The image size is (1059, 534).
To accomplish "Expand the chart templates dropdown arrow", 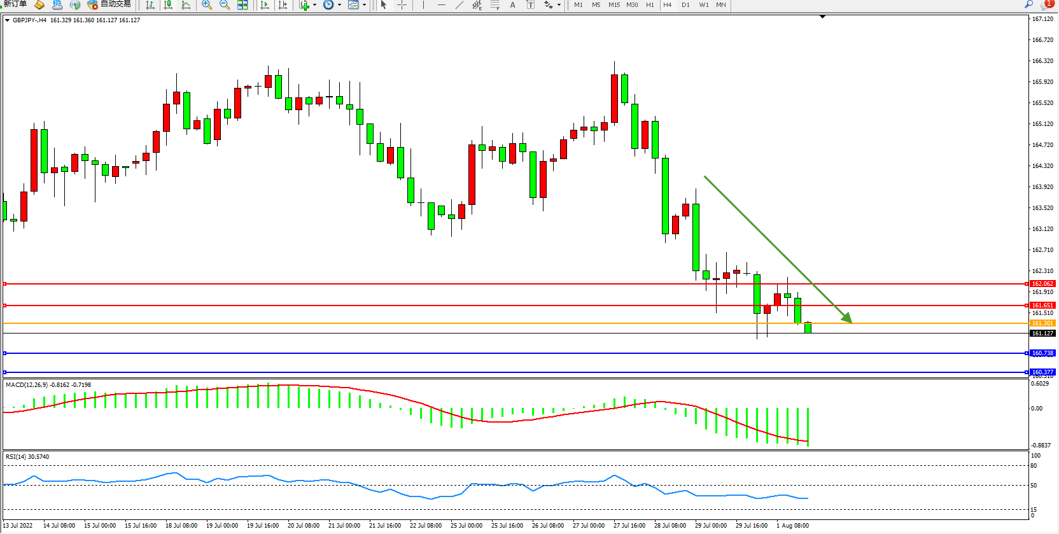I will [x=364, y=5].
